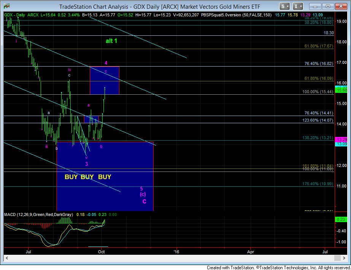Select the magenta 'iii' wave label
Screen dimensions: 351x270
(x=46, y=147)
